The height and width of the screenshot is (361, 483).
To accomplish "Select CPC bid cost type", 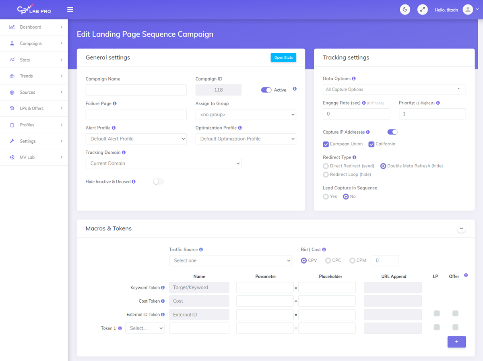I will click(x=328, y=260).
